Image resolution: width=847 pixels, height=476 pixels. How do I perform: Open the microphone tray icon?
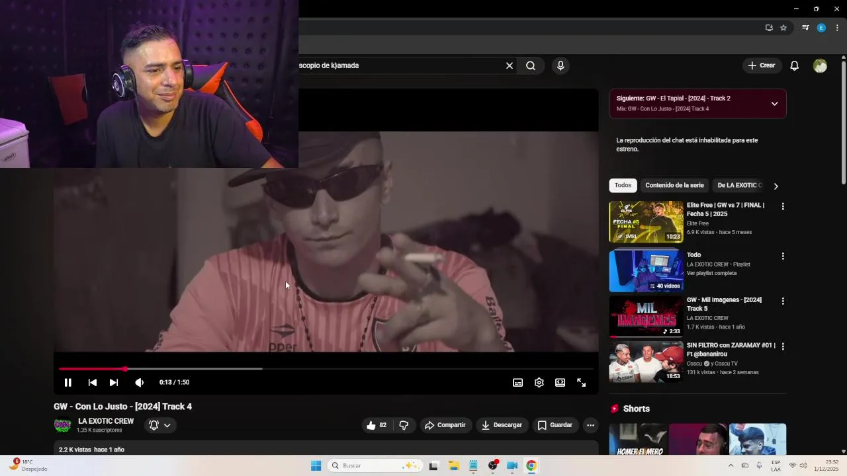click(x=759, y=465)
